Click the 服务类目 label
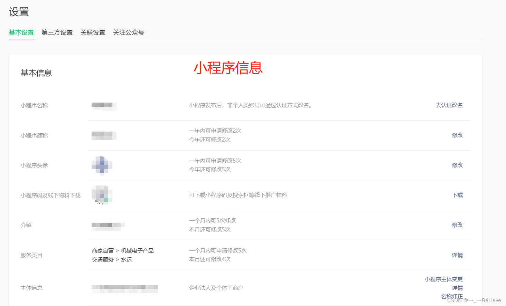The width and height of the screenshot is (506, 306). click(31, 255)
